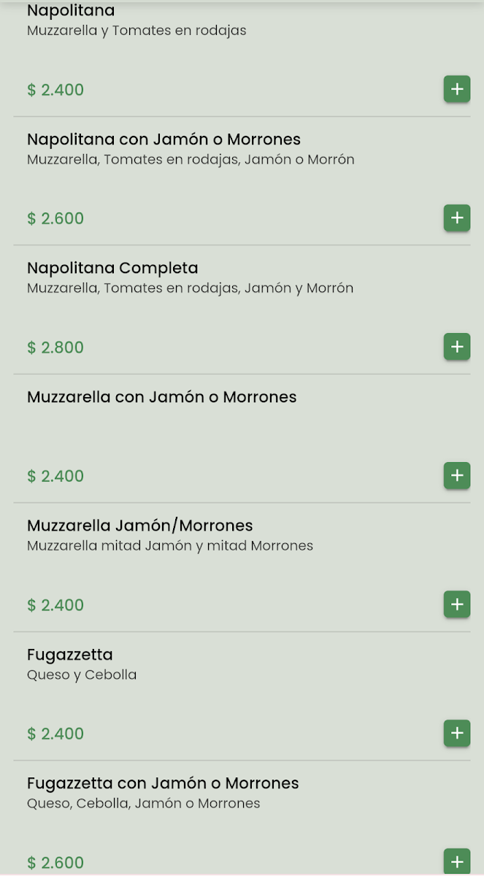Add Napolitana con Jamón o Morrones
Image resolution: width=484 pixels, height=876 pixels.
click(457, 218)
